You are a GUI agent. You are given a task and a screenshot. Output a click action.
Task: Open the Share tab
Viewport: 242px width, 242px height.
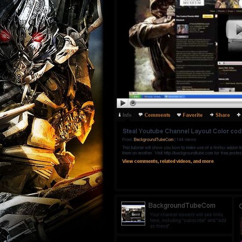(x=223, y=115)
